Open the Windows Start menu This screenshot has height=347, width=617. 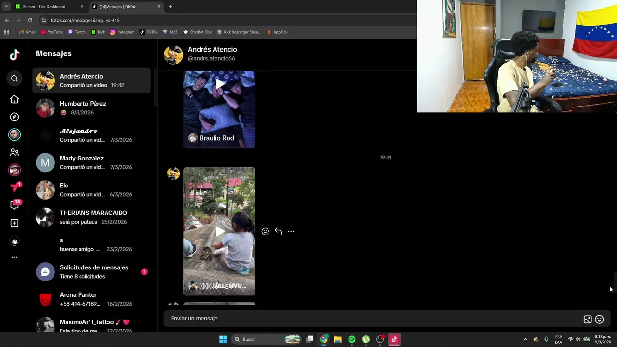(x=223, y=339)
